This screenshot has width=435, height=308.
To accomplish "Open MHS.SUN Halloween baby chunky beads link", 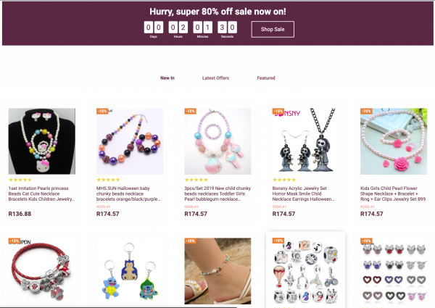I will (128, 193).
